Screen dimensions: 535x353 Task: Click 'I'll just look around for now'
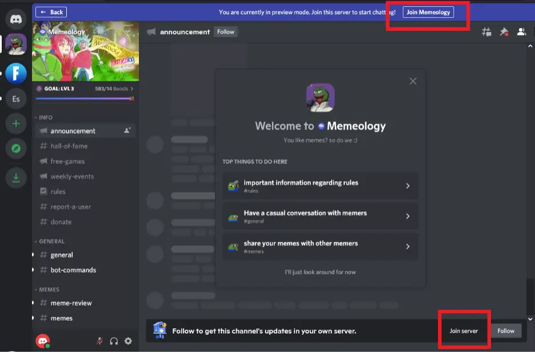coord(320,272)
